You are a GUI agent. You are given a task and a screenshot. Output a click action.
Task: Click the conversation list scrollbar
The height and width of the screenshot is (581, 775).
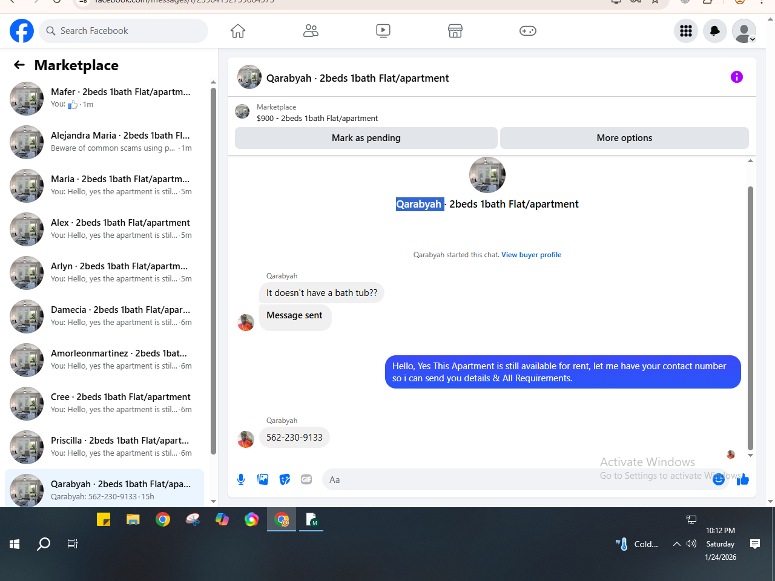[213, 271]
